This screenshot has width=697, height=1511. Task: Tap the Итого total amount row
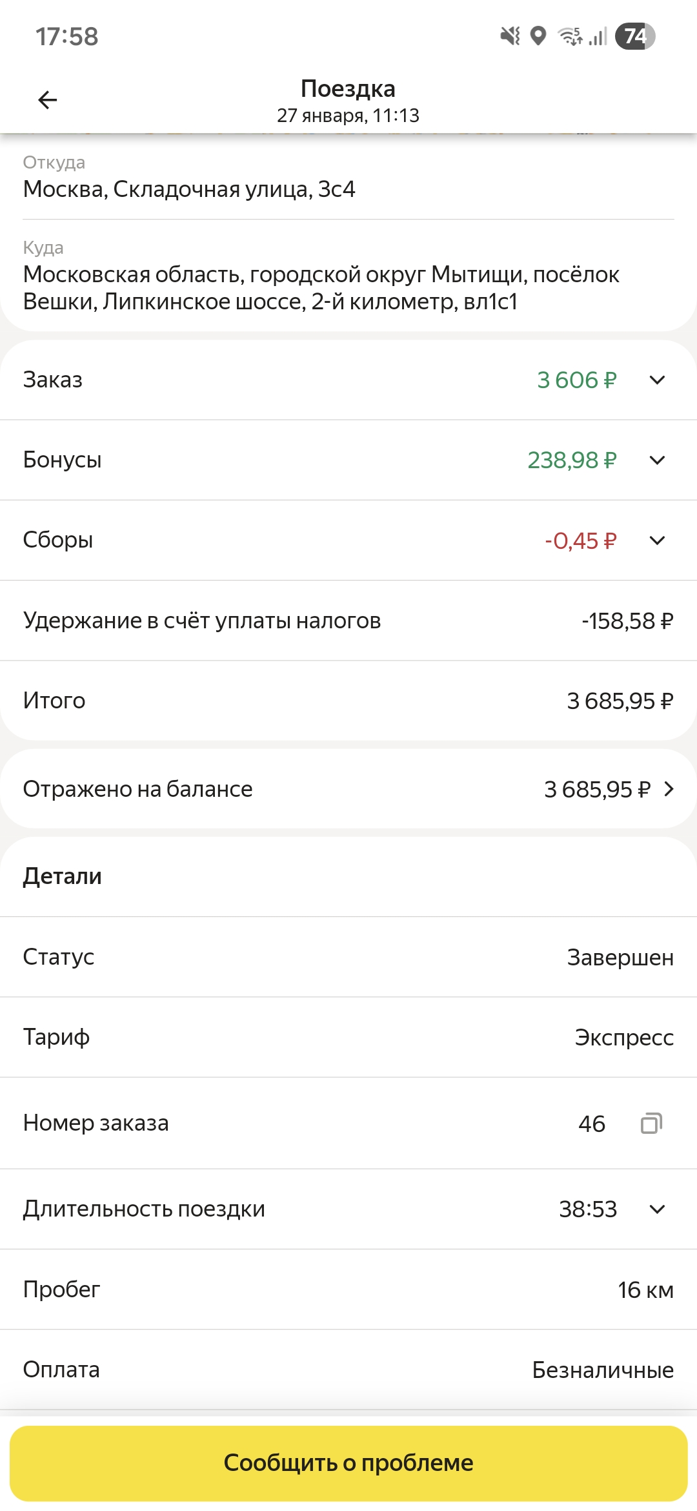pyautogui.click(x=348, y=701)
